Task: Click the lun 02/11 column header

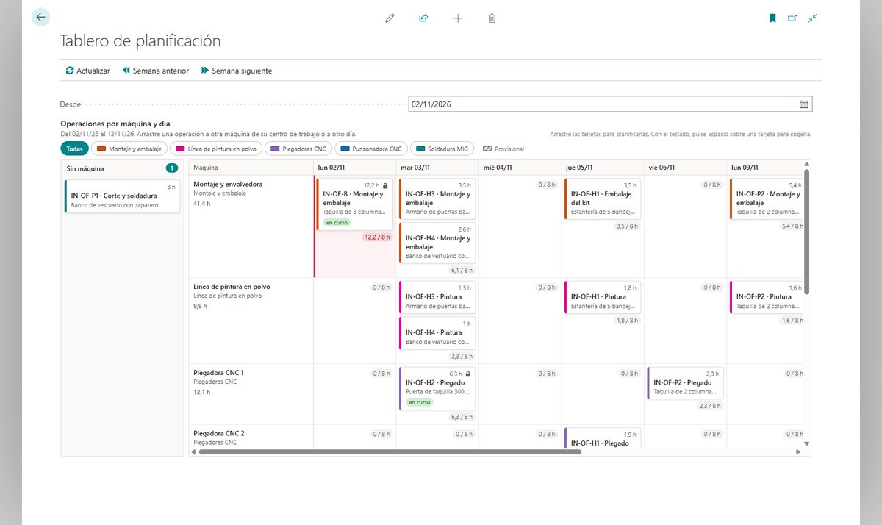Action: (355, 168)
